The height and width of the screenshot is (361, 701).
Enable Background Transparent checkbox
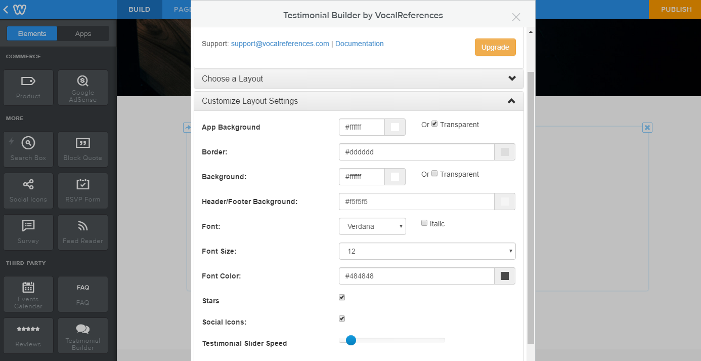point(434,174)
